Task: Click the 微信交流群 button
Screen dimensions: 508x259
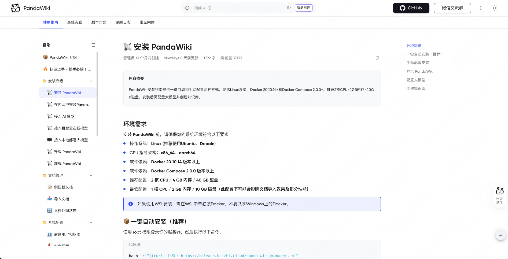Action: [x=452, y=8]
